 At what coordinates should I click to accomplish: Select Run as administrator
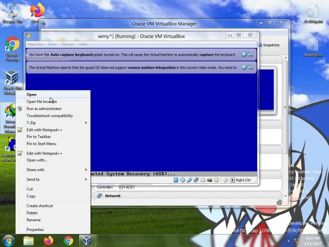click(x=53, y=109)
